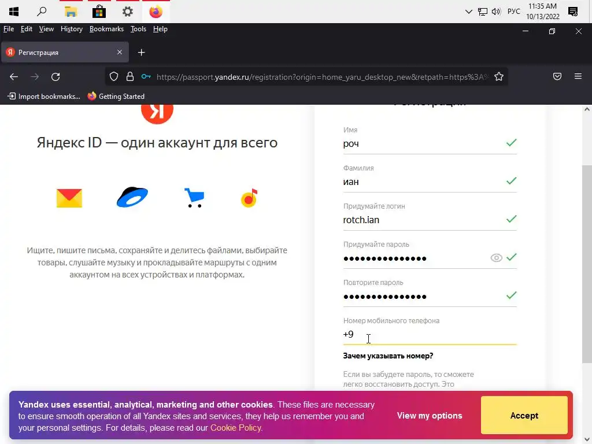The height and width of the screenshot is (444, 592).
Task: Open View my options for cookies
Action: pos(430,415)
